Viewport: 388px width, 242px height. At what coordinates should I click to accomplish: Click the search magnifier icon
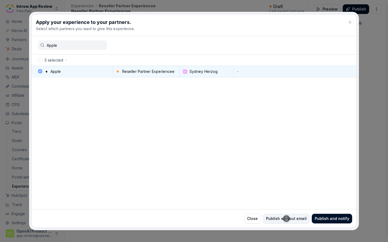coord(42,45)
